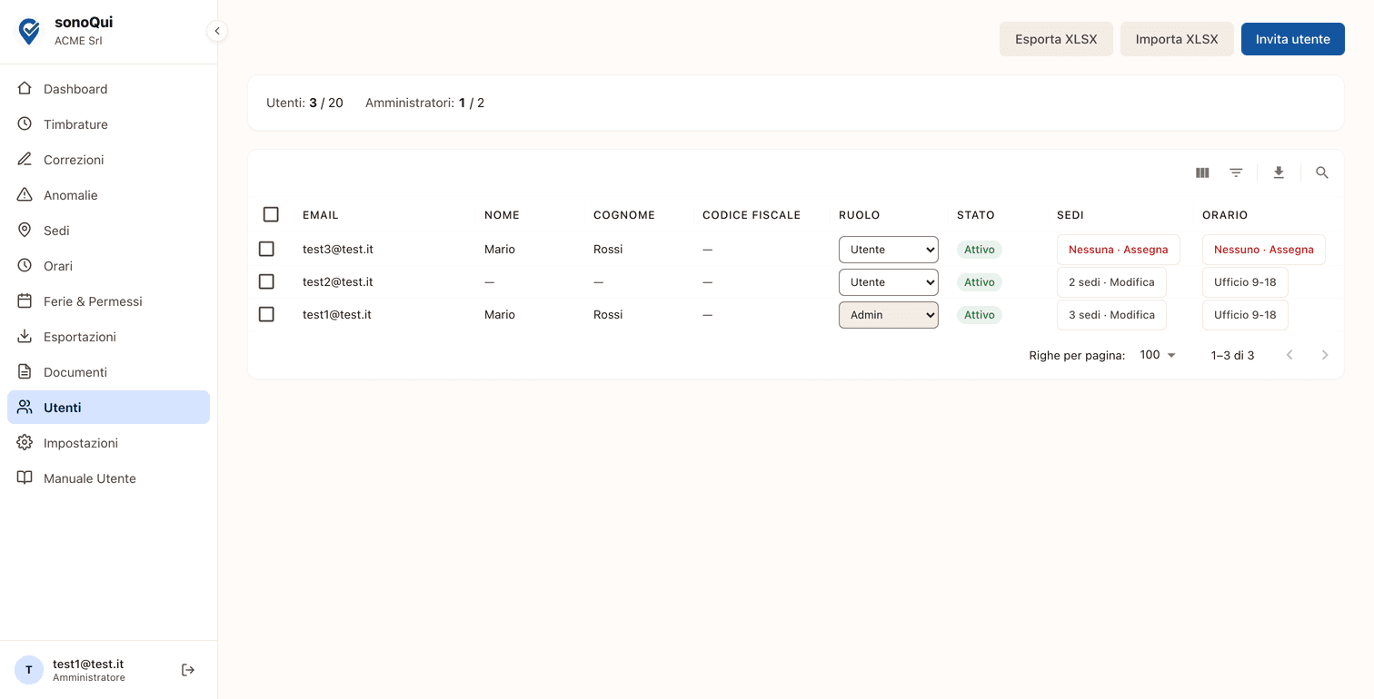Open the table columns view icon
The image size is (1374, 699).
(x=1202, y=172)
